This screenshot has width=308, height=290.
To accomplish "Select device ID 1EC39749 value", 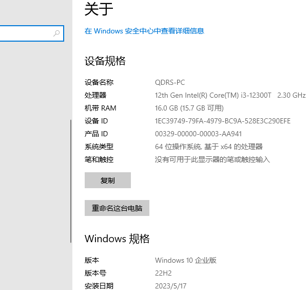I will [x=223, y=121].
